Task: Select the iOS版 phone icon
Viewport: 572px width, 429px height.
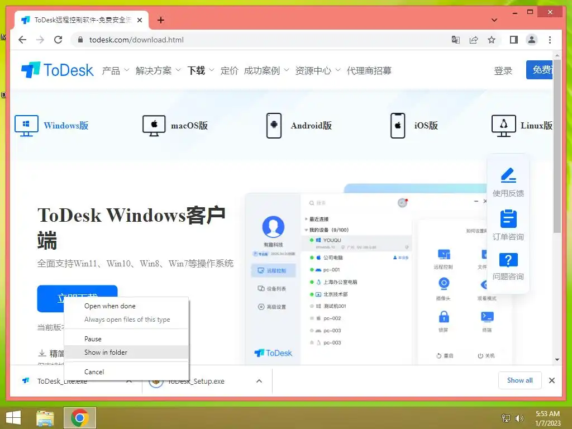Action: [x=398, y=126]
